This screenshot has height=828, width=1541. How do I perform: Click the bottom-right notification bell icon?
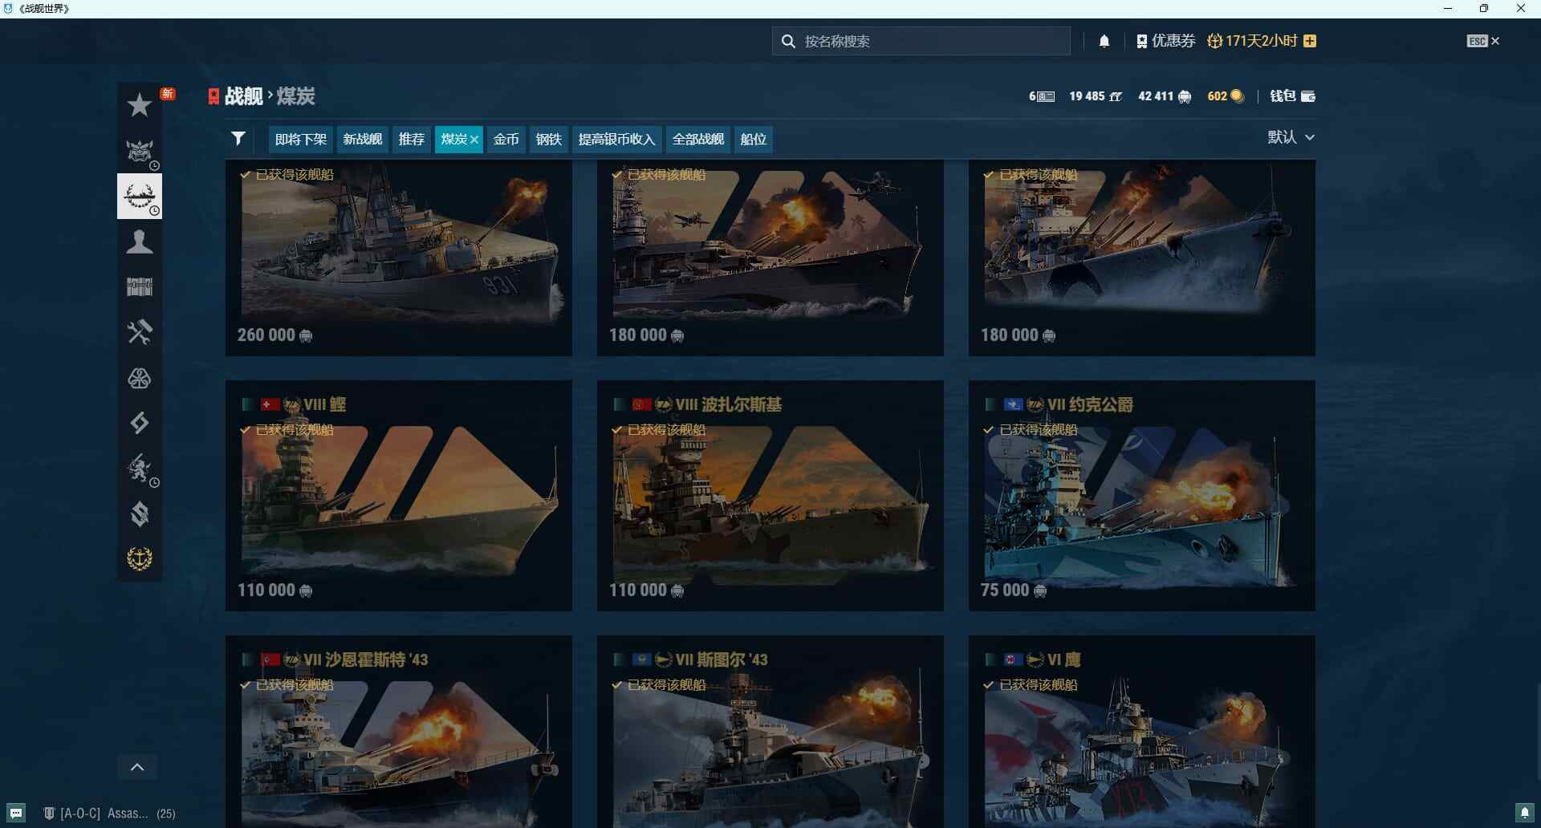(x=1525, y=813)
